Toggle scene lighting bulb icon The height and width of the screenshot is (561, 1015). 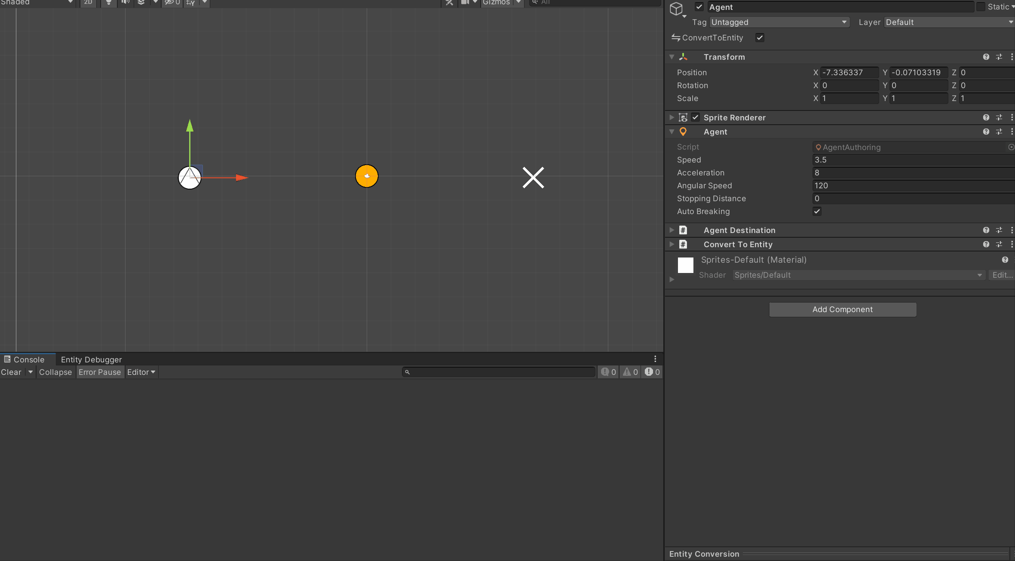109,3
